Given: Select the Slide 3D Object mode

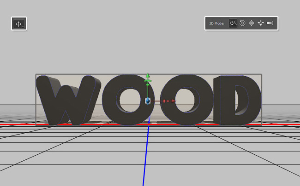Looking at the screenshot, I should point(261,23).
